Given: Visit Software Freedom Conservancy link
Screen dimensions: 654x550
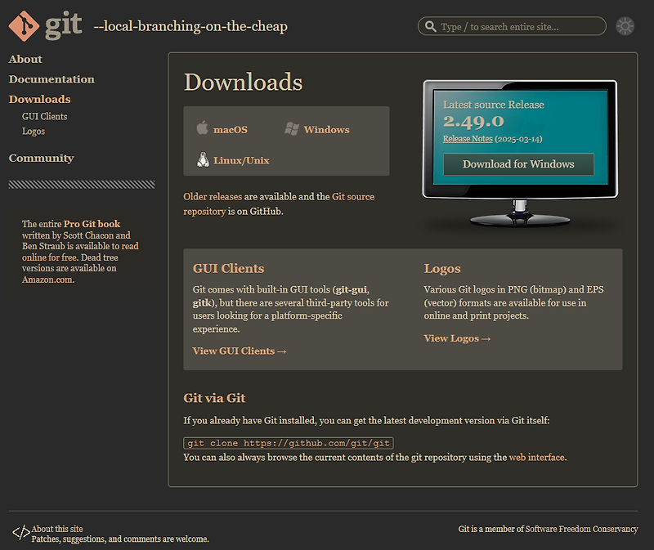Looking at the screenshot, I should coord(582,529).
